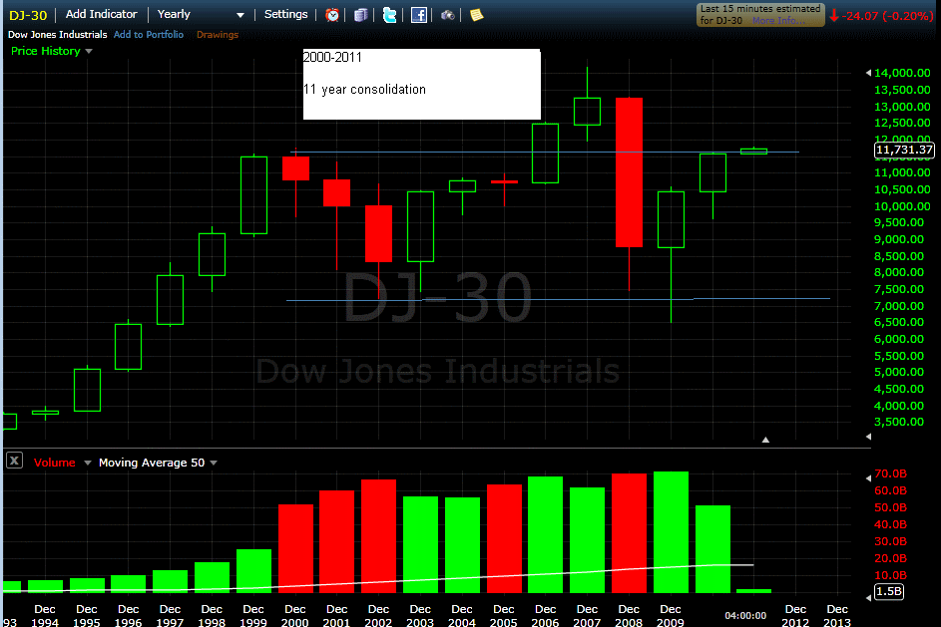Click the Moving Average 50 label
This screenshot has height=627, width=941.
point(152,463)
